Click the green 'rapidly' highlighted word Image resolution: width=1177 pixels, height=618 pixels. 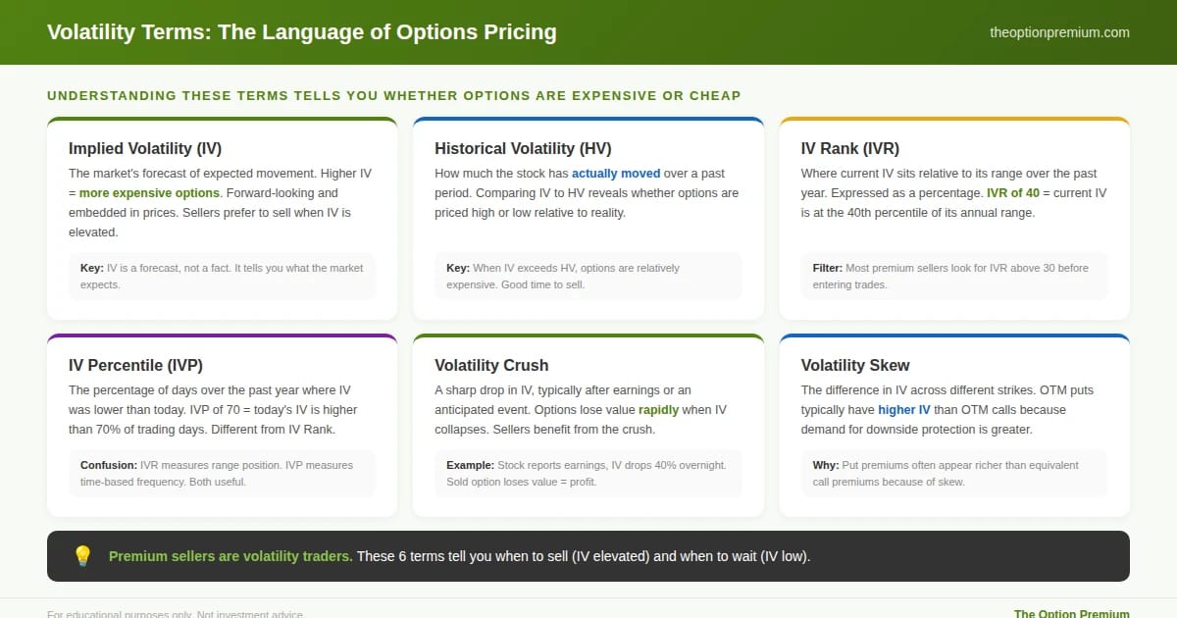point(658,410)
